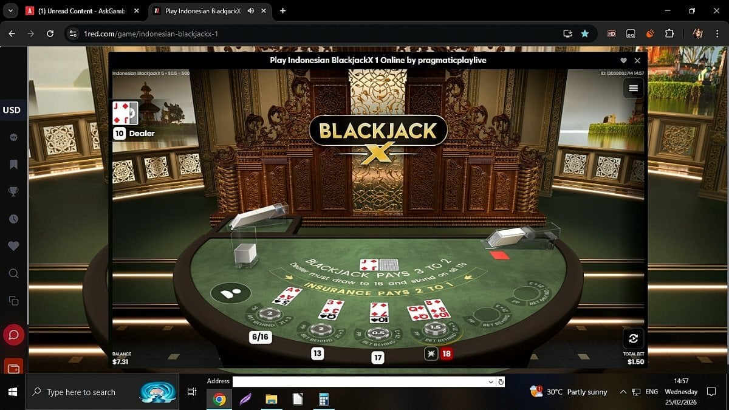Click the refresh icon above Total Bet
This screenshot has height=410, width=729.
point(633,338)
